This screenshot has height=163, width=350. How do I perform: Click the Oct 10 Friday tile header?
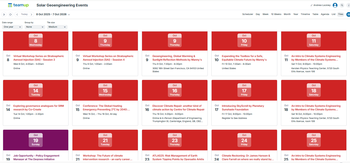244,41
